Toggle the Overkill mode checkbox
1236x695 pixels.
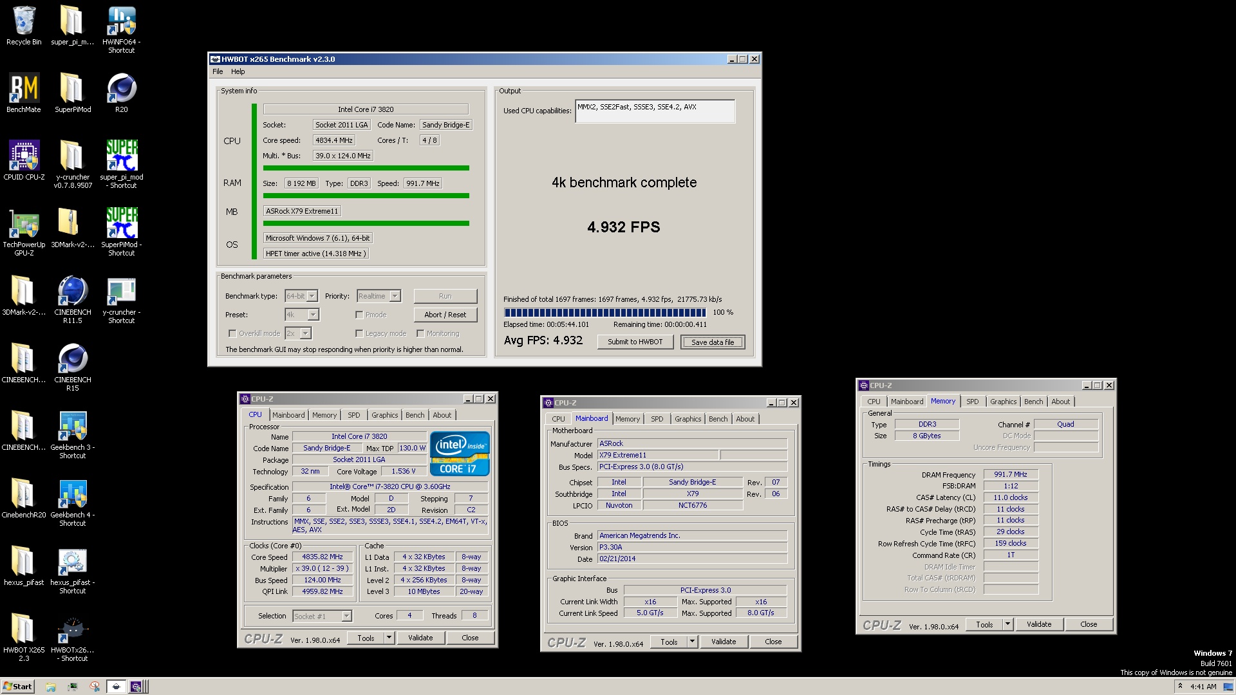pos(232,333)
